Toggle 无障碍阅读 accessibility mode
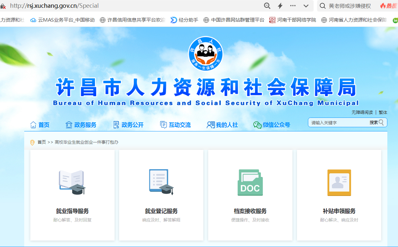This screenshot has height=247, width=398. tap(362, 112)
